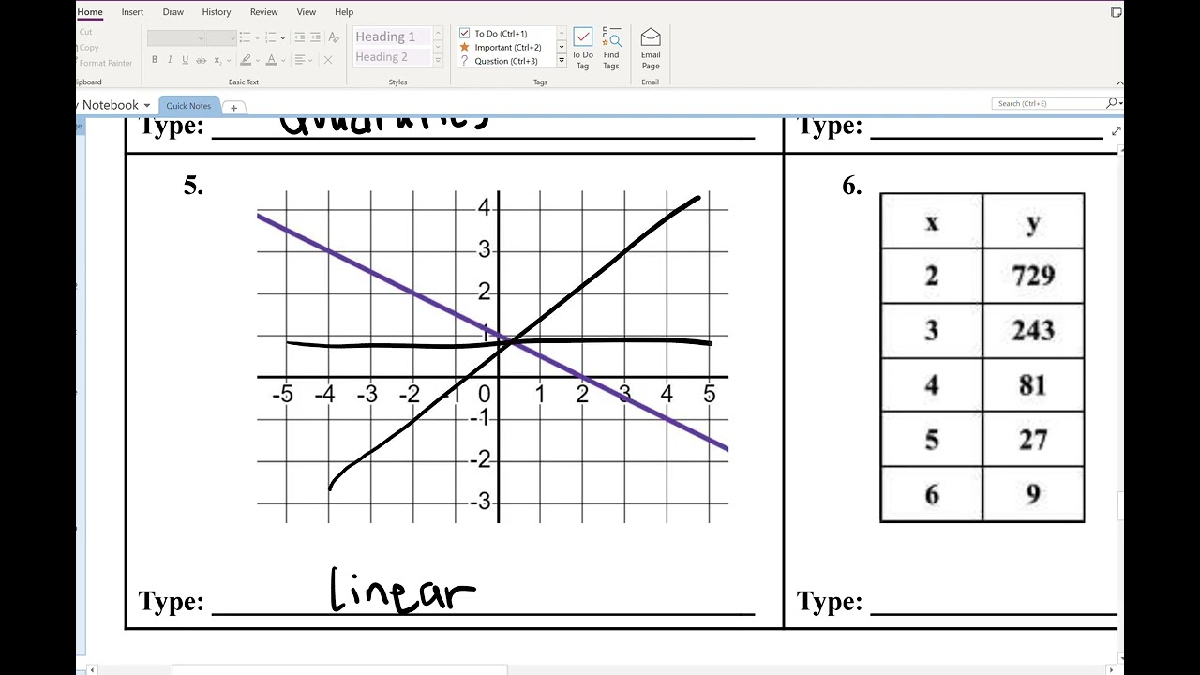Viewport: 1200px width, 675px height.
Task: Check the To Do (Ctrl+1) tag checkbox
Action: (464, 34)
